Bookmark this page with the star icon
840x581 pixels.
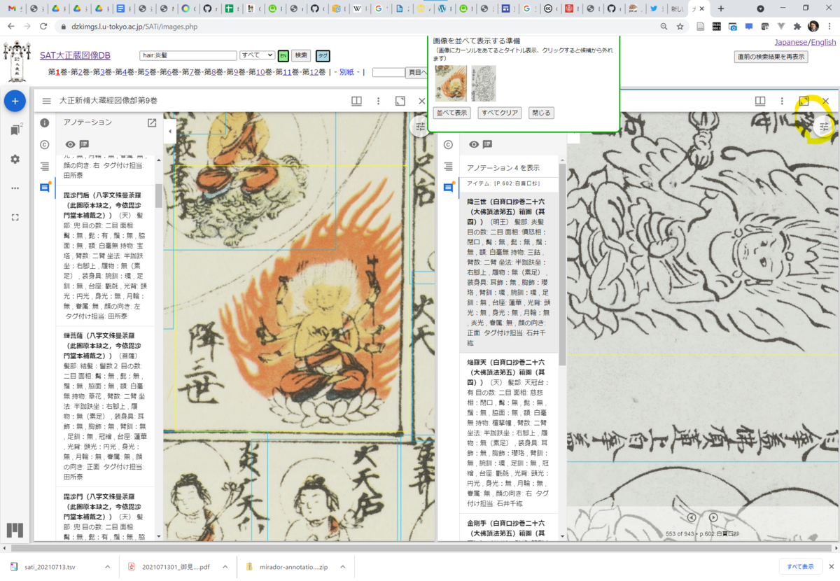click(x=680, y=26)
